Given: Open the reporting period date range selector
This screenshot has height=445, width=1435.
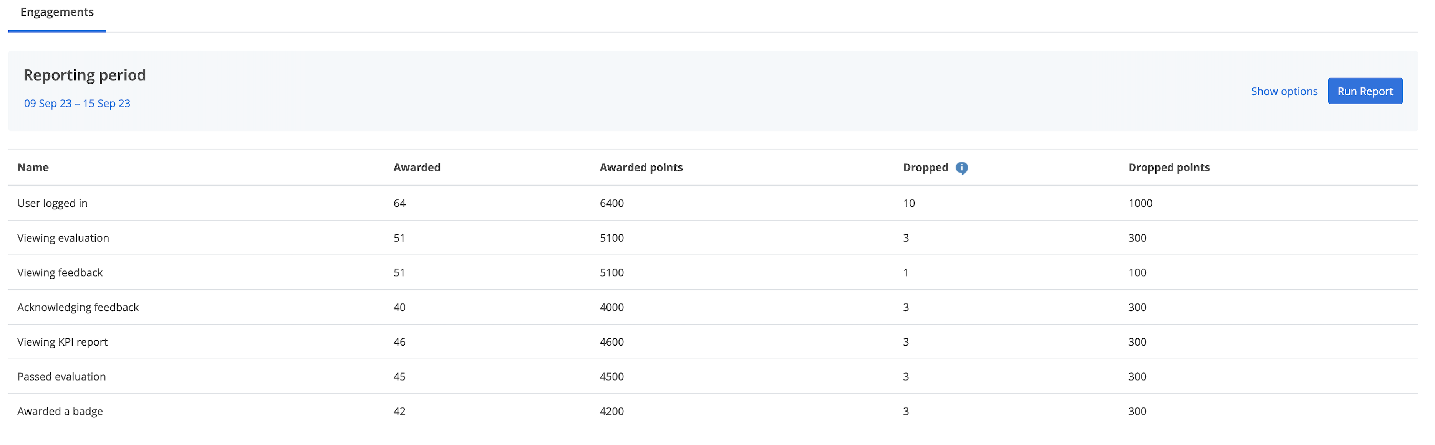Looking at the screenshot, I should click(x=78, y=103).
